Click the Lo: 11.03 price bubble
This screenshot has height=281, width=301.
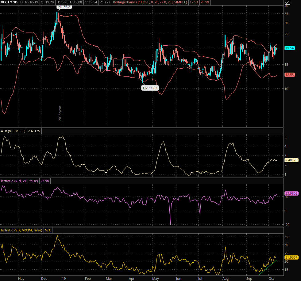pyautogui.click(x=150, y=88)
